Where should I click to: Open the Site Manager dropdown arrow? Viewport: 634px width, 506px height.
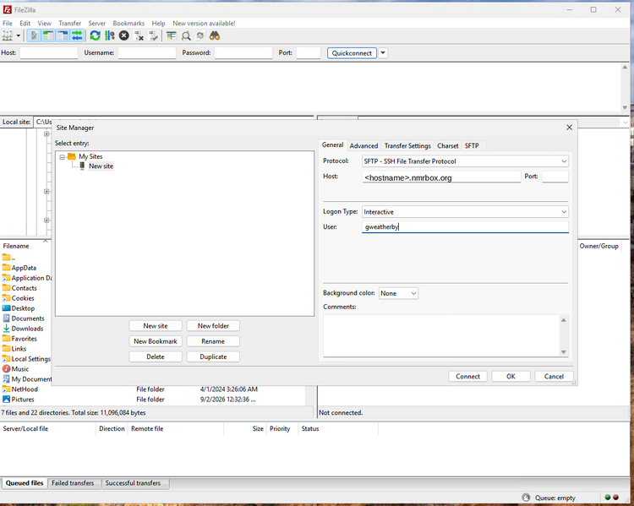click(19, 36)
